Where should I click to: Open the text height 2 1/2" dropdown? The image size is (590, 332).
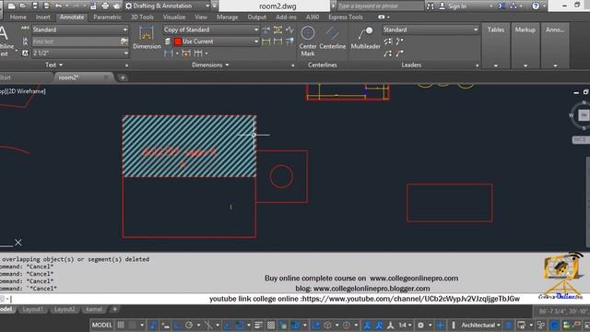click(80, 53)
